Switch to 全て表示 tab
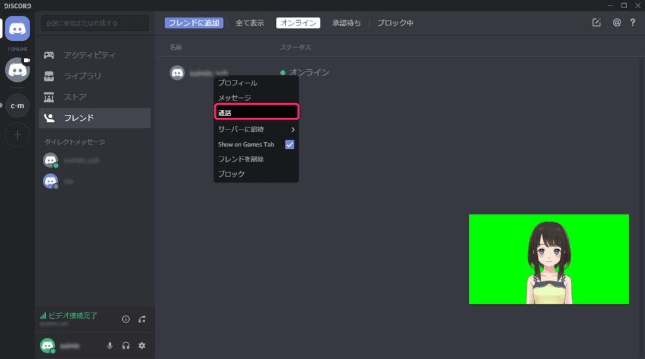Image resolution: width=645 pixels, height=359 pixels. tap(249, 23)
